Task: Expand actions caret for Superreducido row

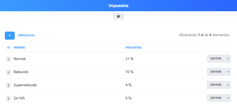Action: click(x=228, y=85)
